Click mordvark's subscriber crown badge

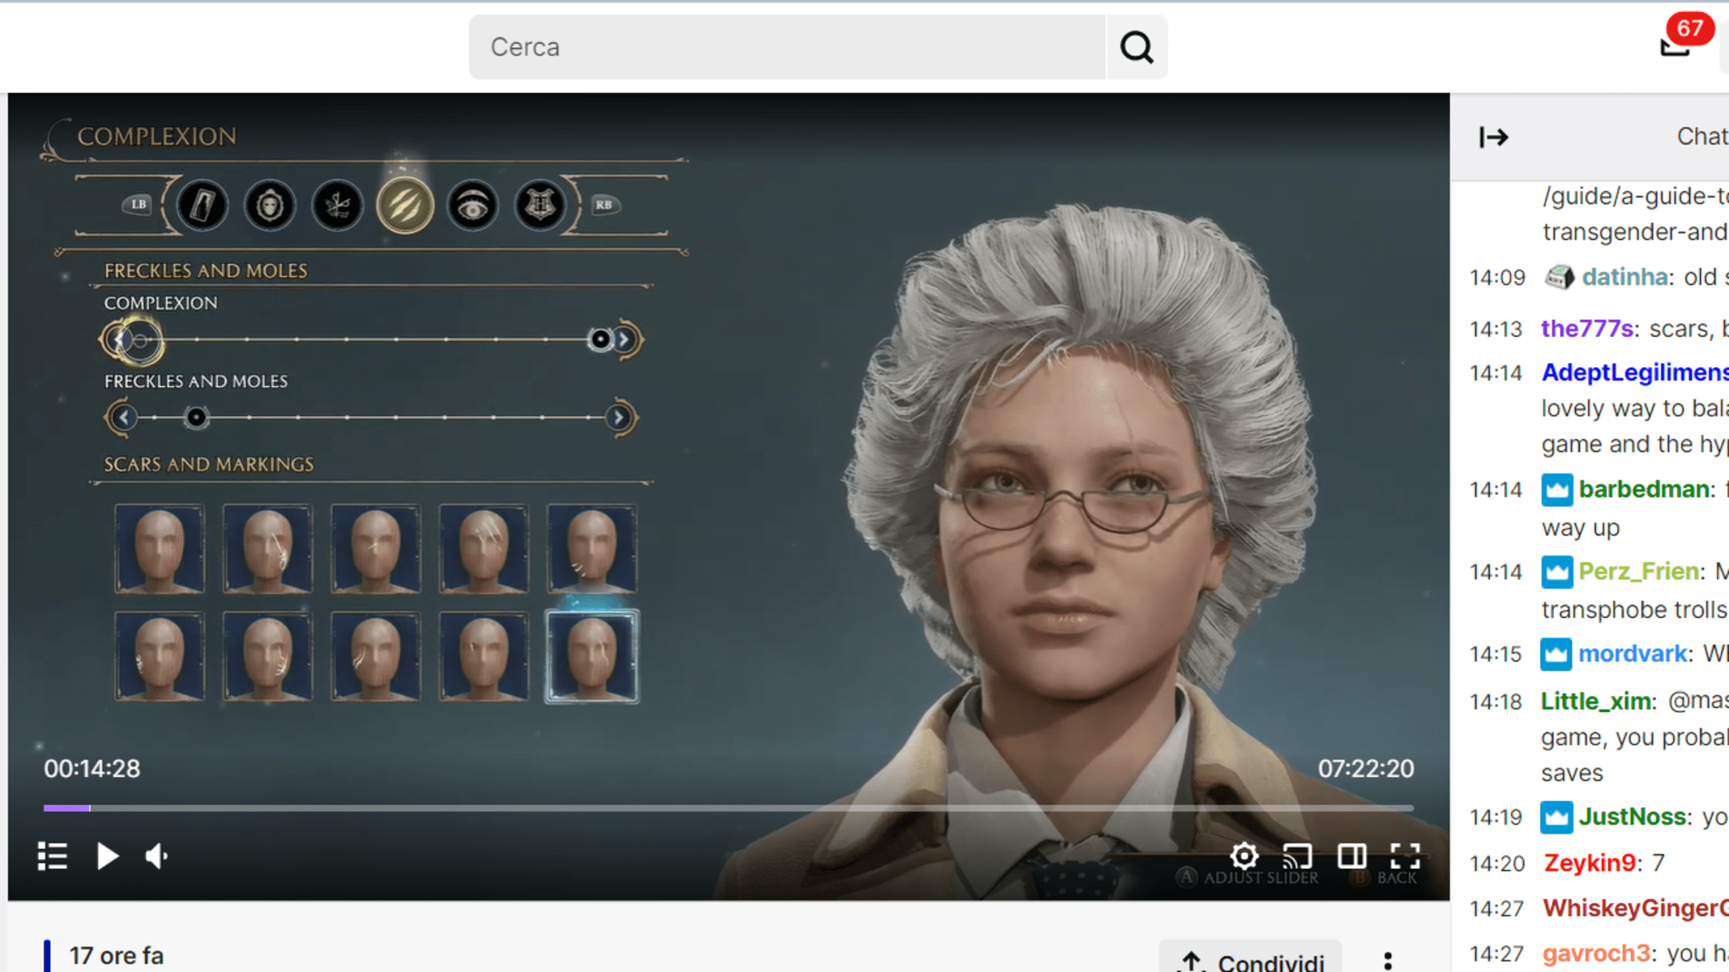point(1556,654)
